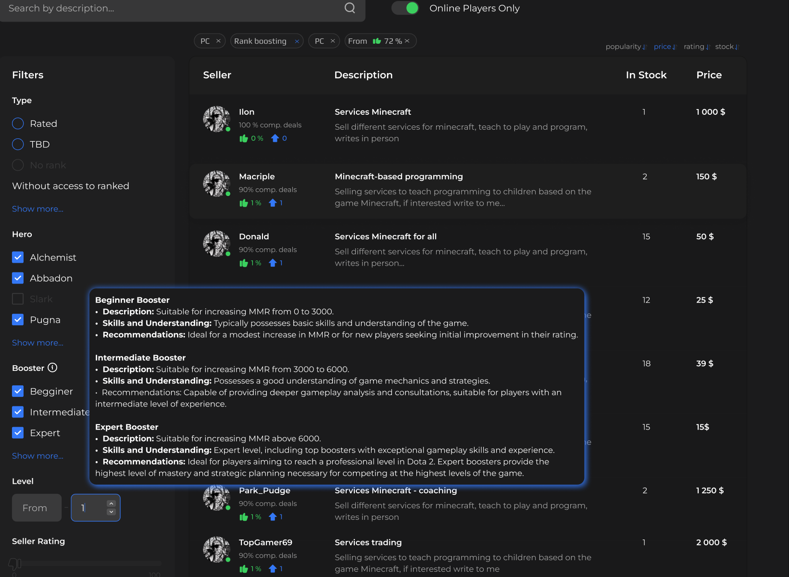Uncheck the Abbadon hero checkbox
The width and height of the screenshot is (789, 577).
pyautogui.click(x=18, y=278)
